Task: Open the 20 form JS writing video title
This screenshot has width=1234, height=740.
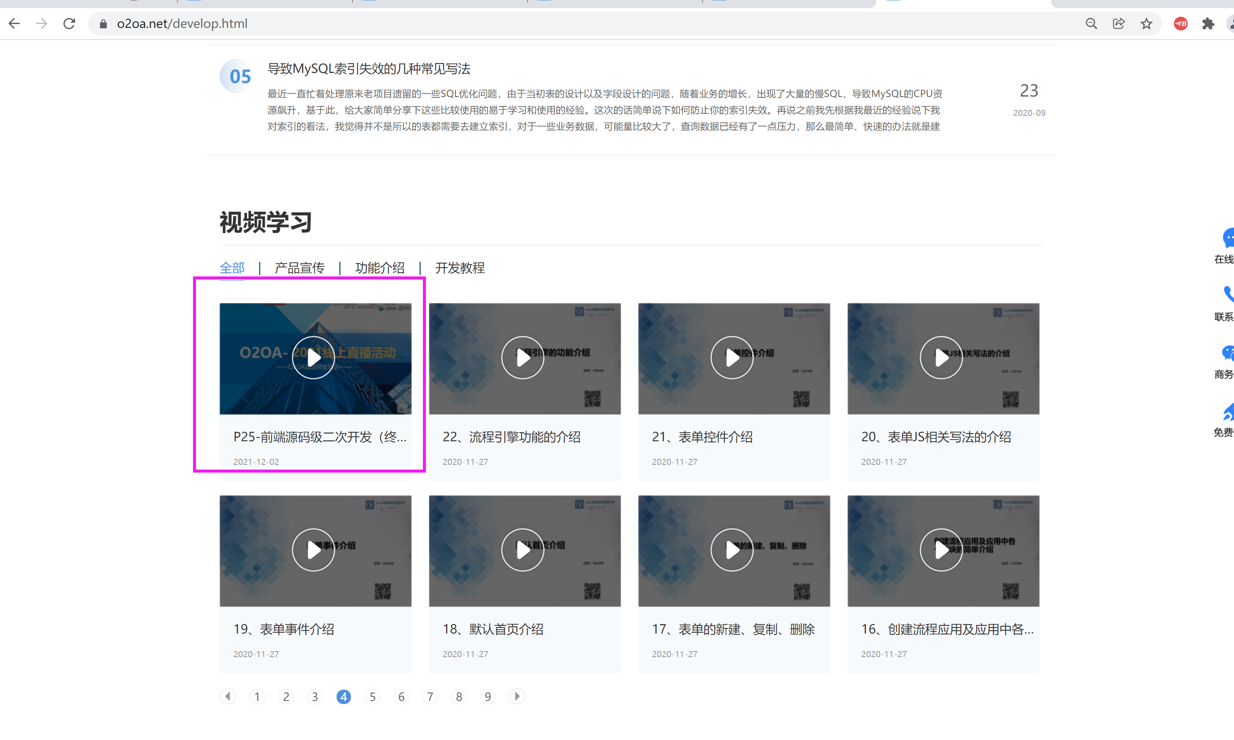Action: 935,437
